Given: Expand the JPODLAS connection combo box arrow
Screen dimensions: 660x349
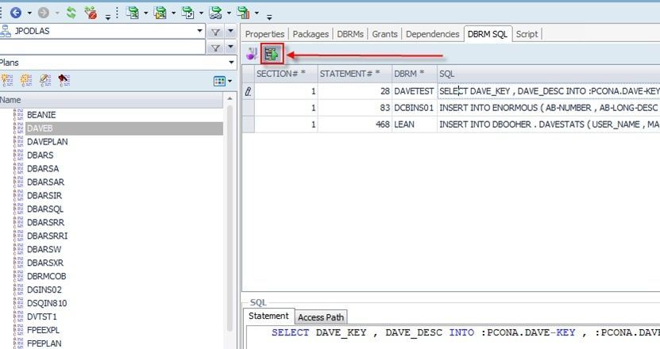Looking at the screenshot, I should (199, 31).
